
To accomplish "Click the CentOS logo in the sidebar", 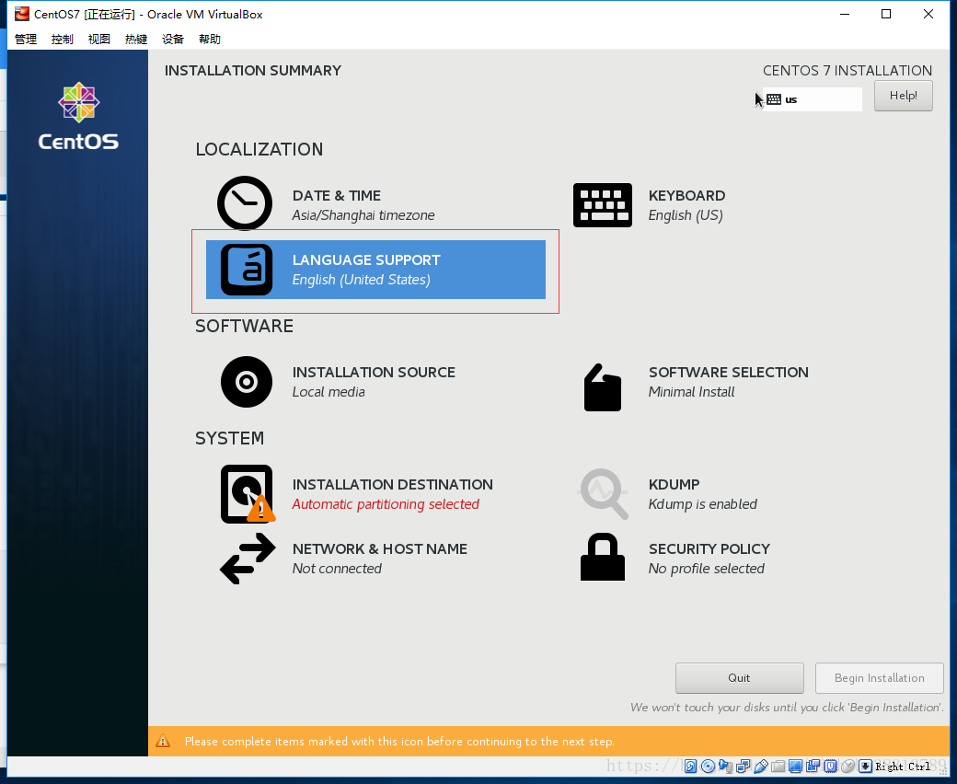I will [x=79, y=116].
